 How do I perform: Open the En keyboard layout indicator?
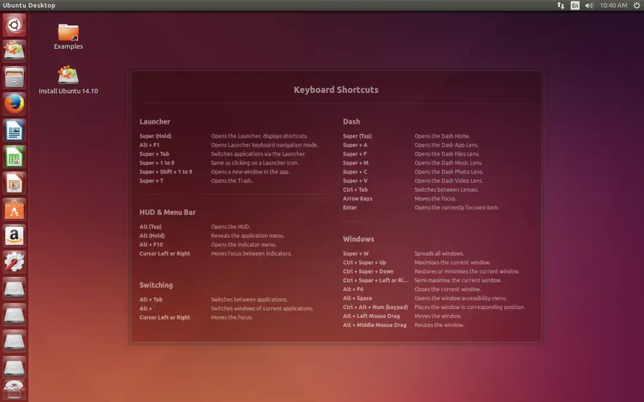(x=574, y=5)
